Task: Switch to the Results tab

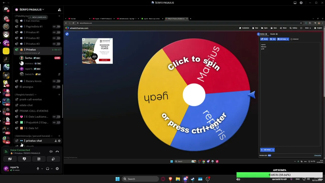Action: coord(274,34)
